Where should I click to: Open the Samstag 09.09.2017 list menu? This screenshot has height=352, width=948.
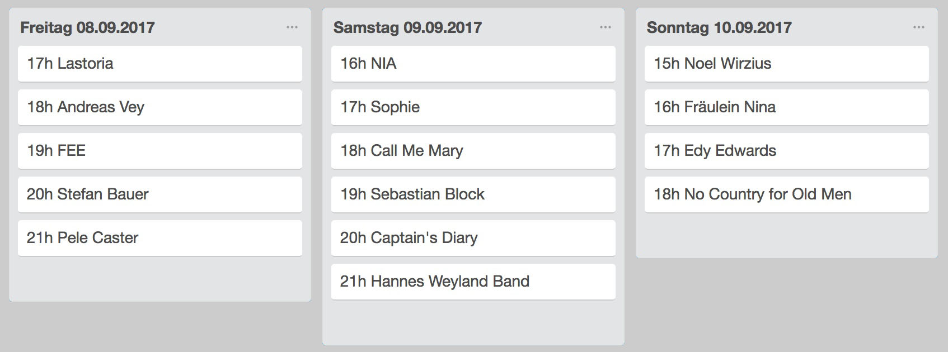point(606,27)
